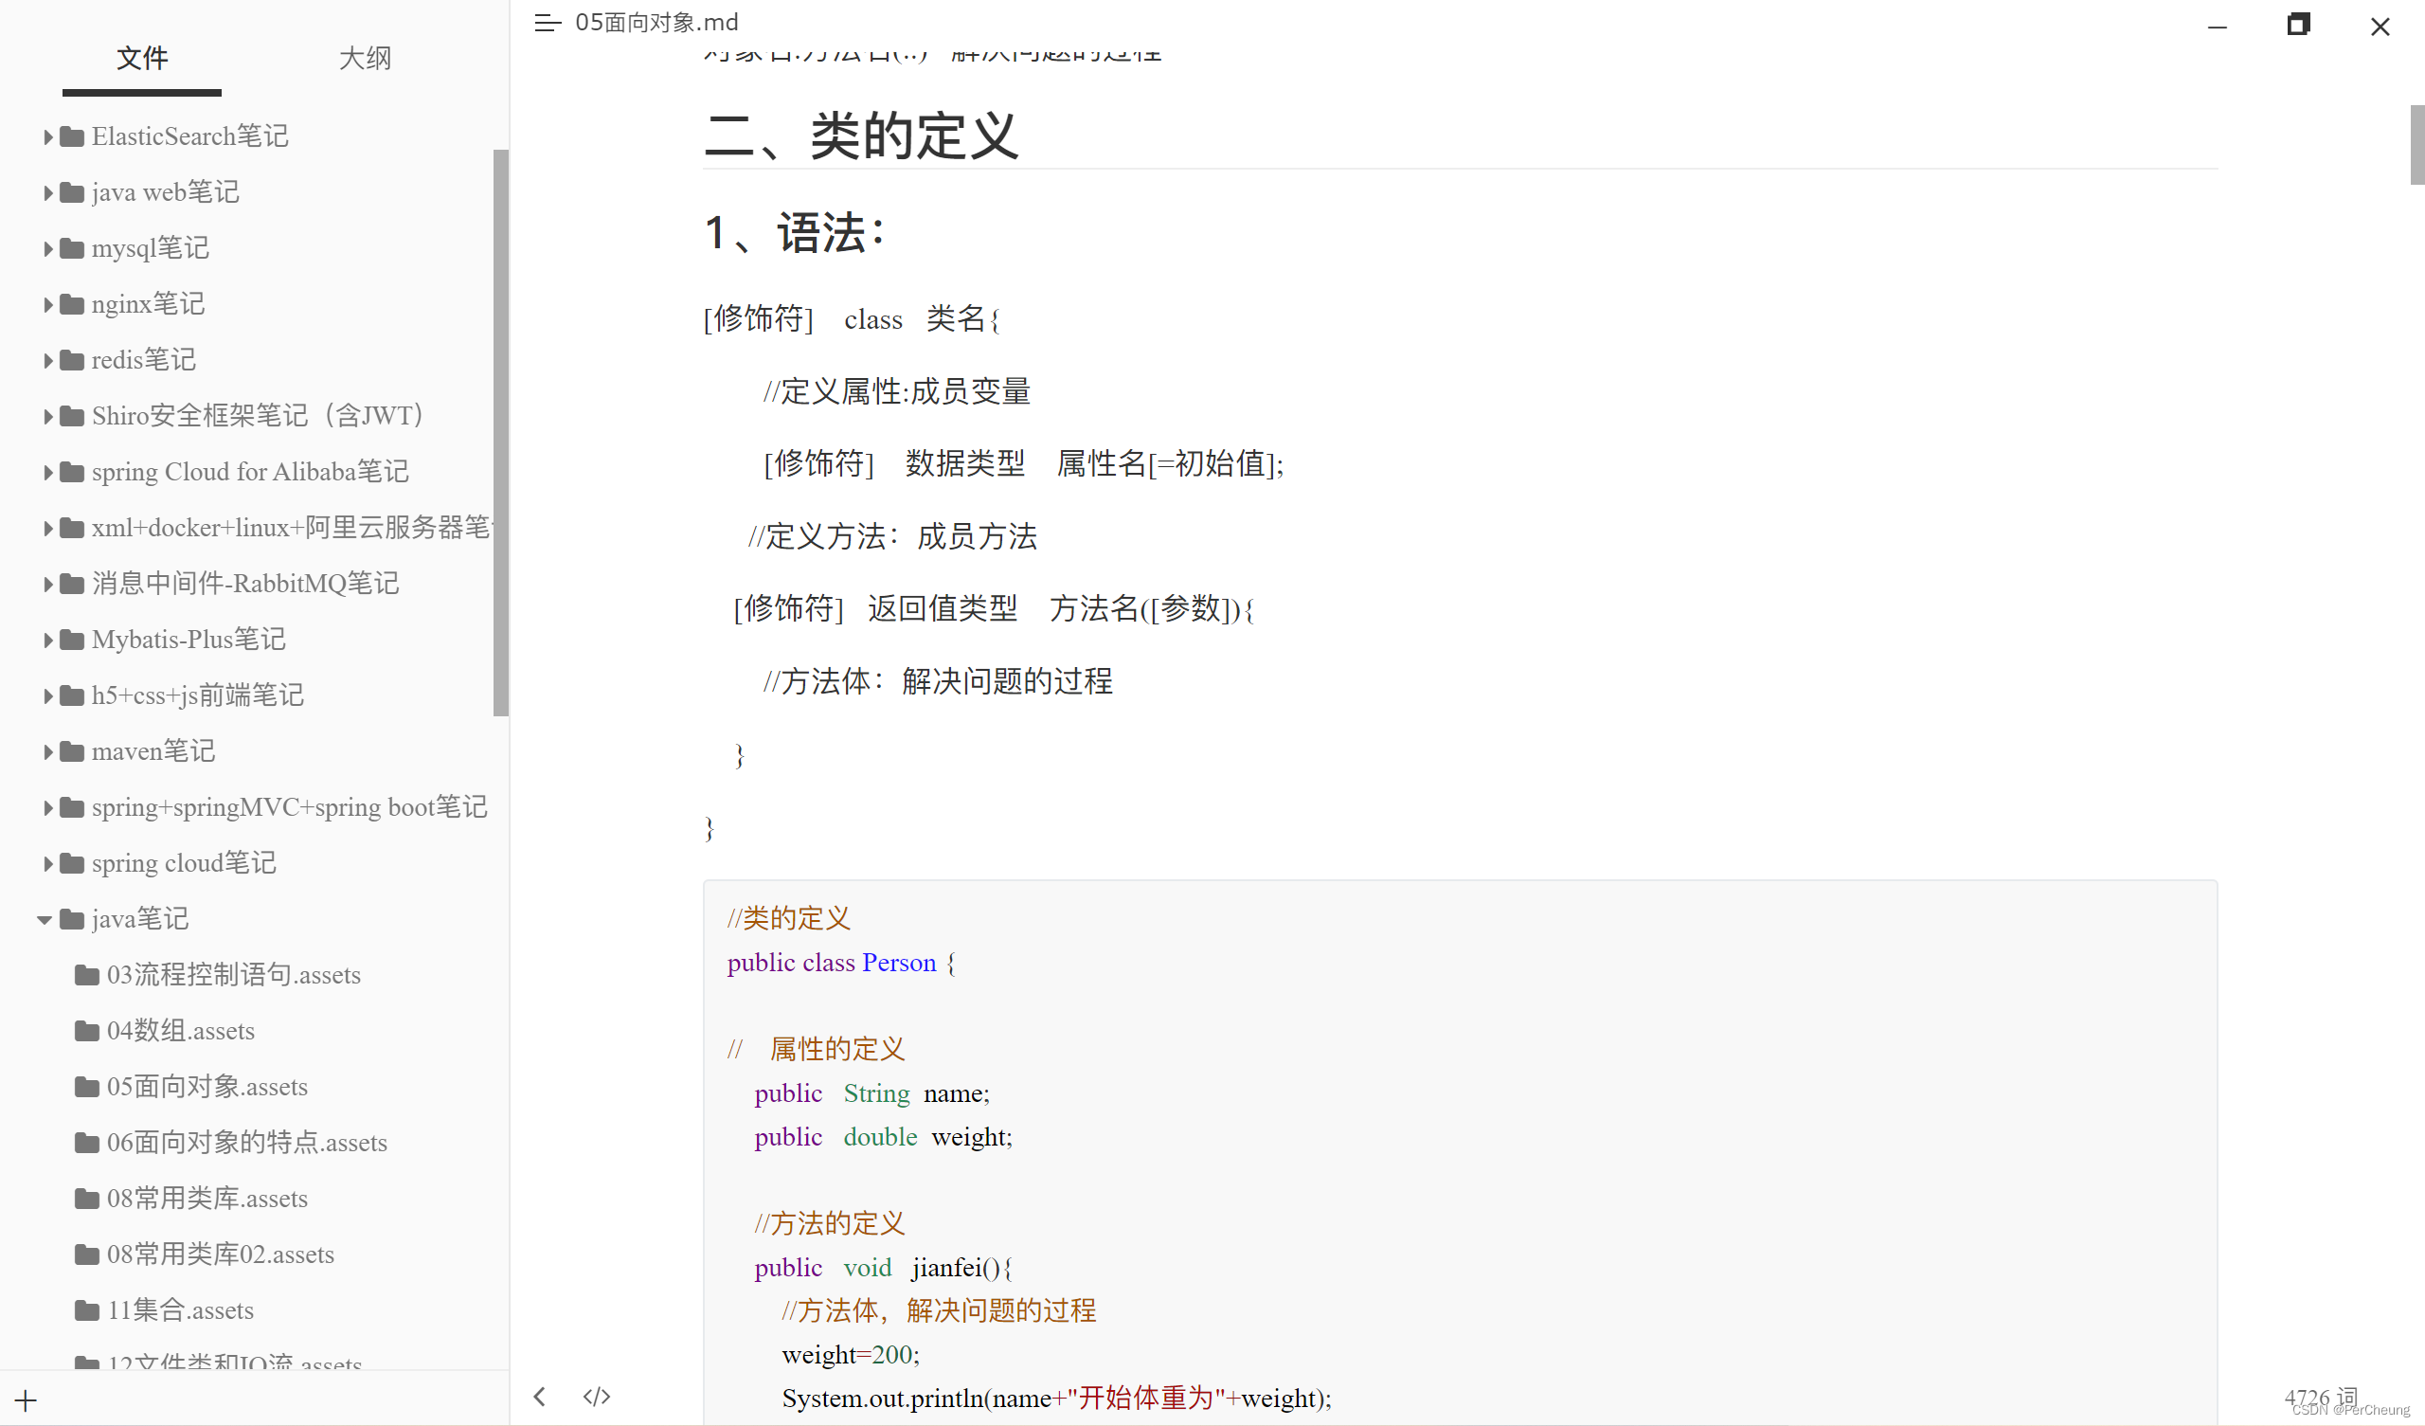Click spring cloud笔记 folder icon
The height and width of the screenshot is (1426, 2425).
(x=72, y=863)
